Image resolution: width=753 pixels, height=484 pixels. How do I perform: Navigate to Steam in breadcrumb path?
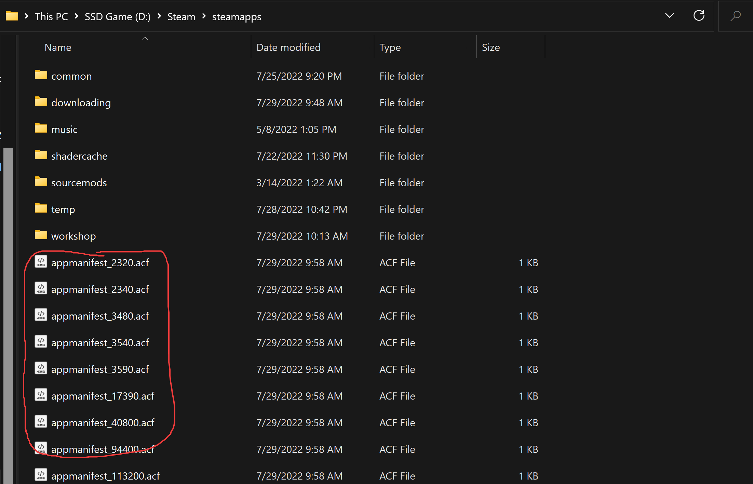[181, 16]
